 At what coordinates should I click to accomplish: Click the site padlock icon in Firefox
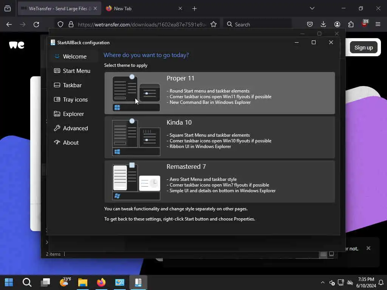[x=71, y=25]
